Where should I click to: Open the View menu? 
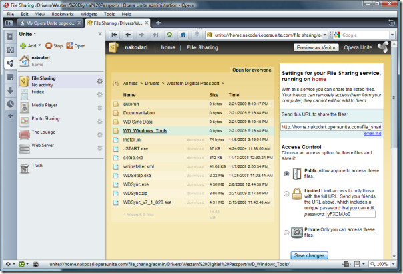[40, 14]
